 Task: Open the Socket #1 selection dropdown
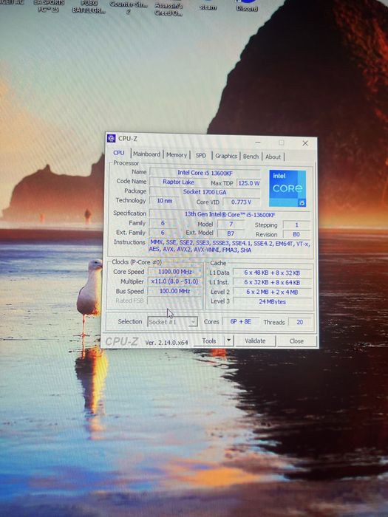172,322
